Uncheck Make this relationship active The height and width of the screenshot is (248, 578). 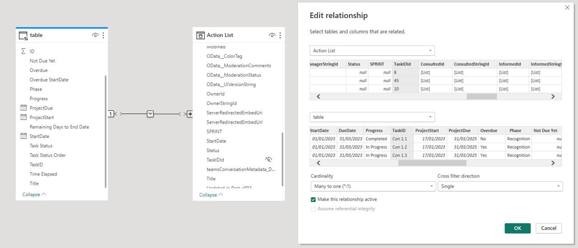313,199
